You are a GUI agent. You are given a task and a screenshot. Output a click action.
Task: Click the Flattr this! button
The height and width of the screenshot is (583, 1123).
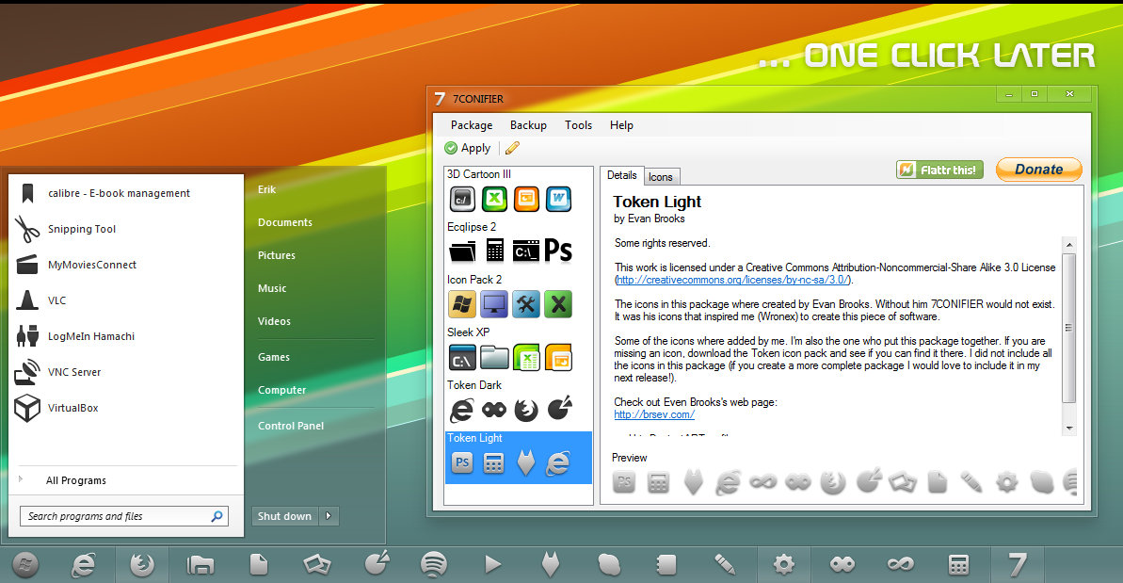click(939, 170)
